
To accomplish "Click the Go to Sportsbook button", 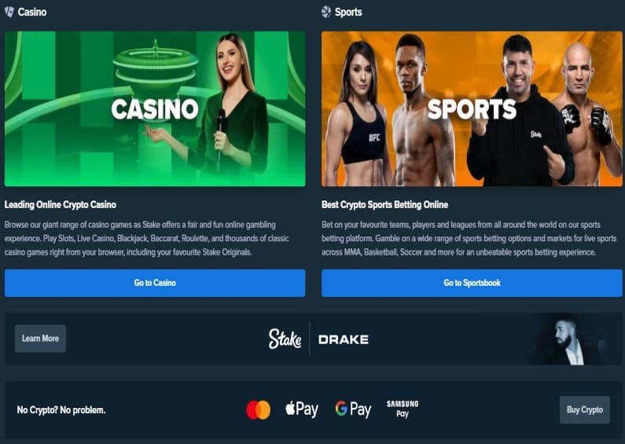I will pyautogui.click(x=472, y=283).
